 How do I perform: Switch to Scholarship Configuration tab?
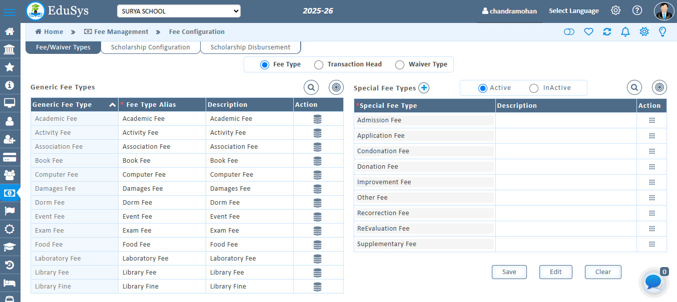150,47
